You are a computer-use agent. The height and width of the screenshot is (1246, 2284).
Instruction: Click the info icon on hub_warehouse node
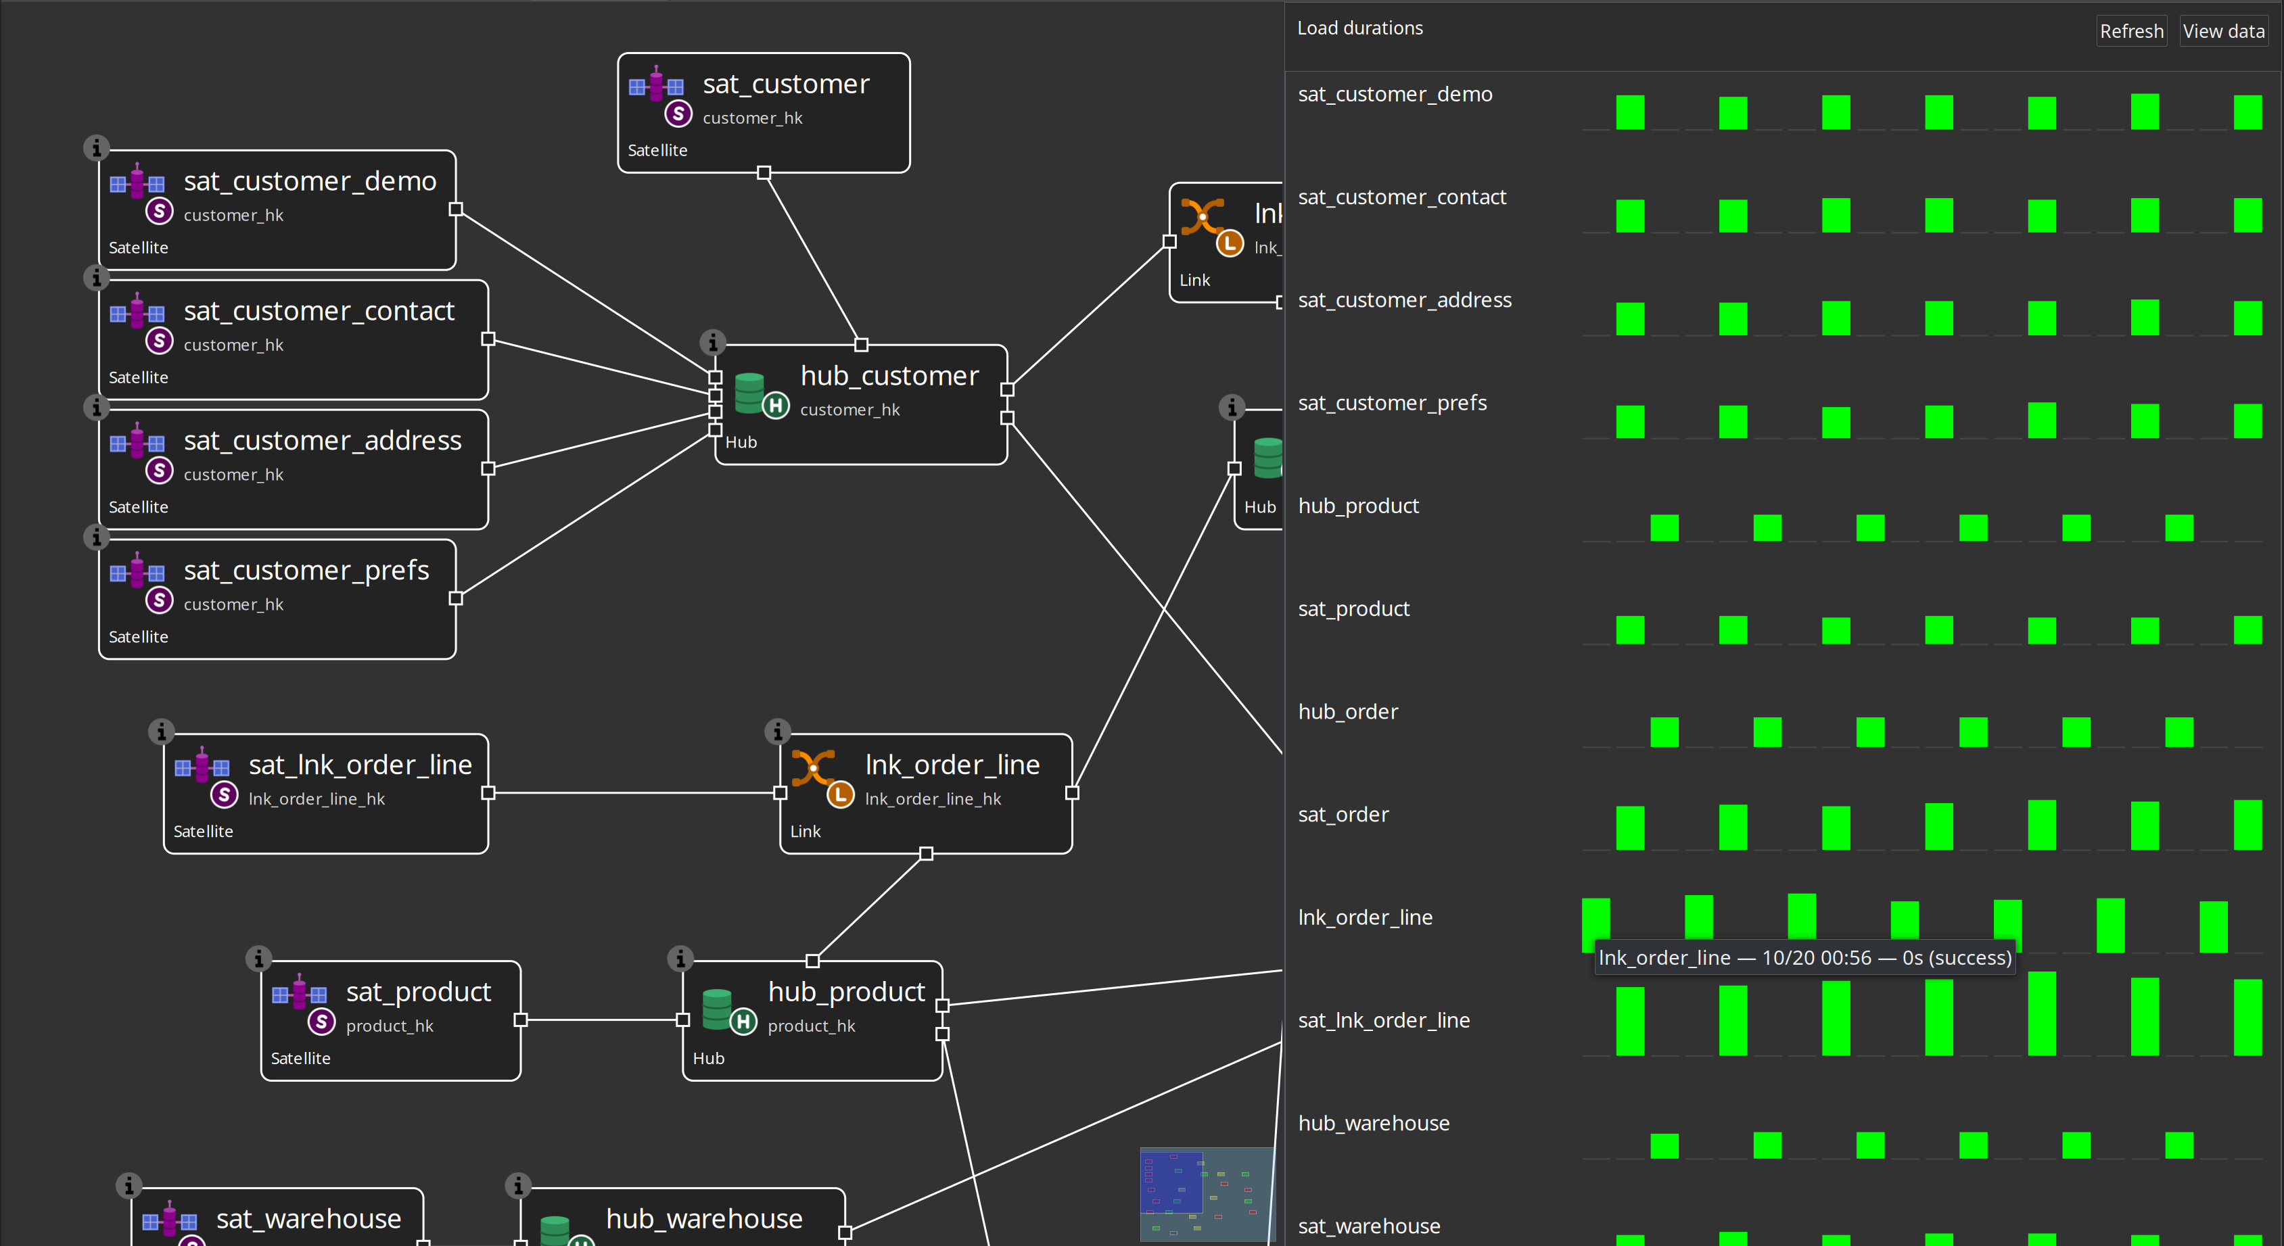click(518, 1186)
